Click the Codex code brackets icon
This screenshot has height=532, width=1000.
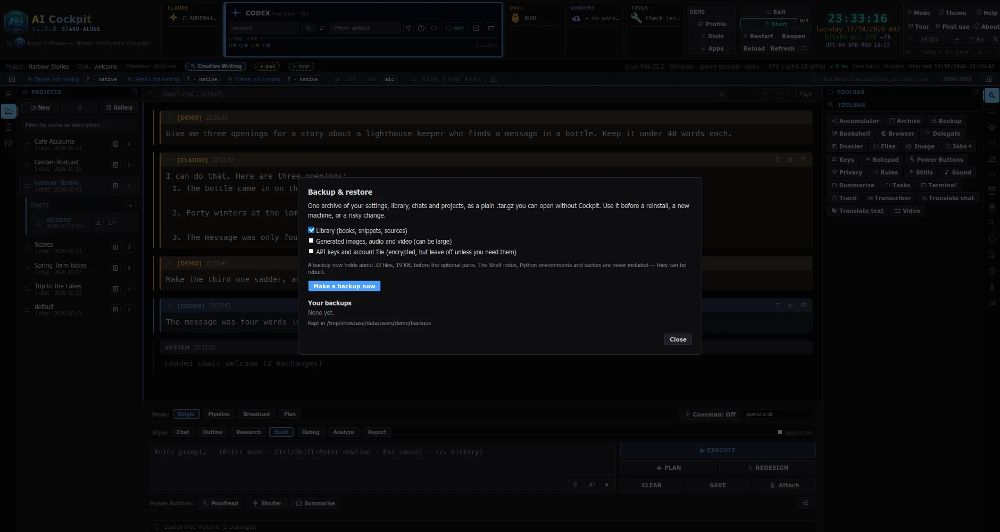[434, 28]
